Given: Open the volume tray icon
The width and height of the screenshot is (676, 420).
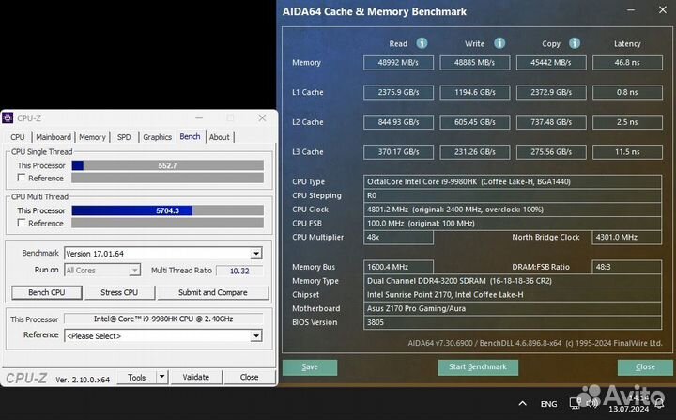Looking at the screenshot, I should (591, 403).
